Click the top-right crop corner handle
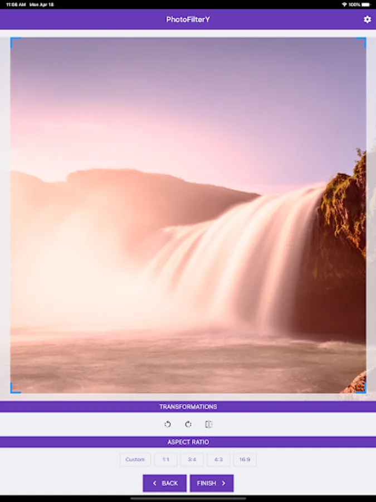This screenshot has width=376, height=502. (x=362, y=42)
